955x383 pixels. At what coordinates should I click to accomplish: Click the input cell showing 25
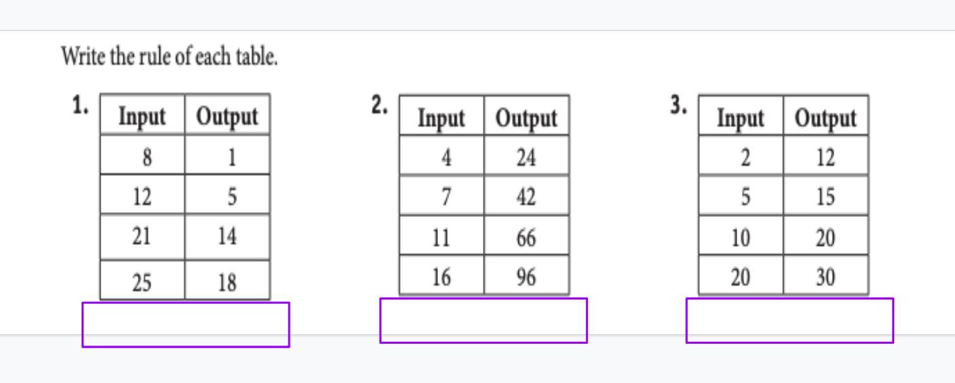point(142,280)
